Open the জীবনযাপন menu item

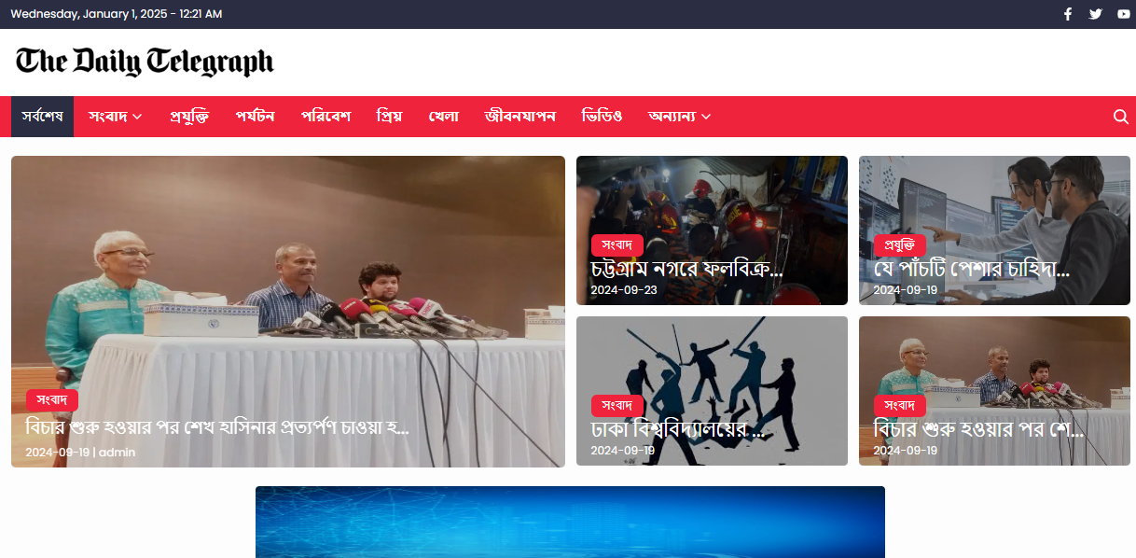click(x=520, y=117)
